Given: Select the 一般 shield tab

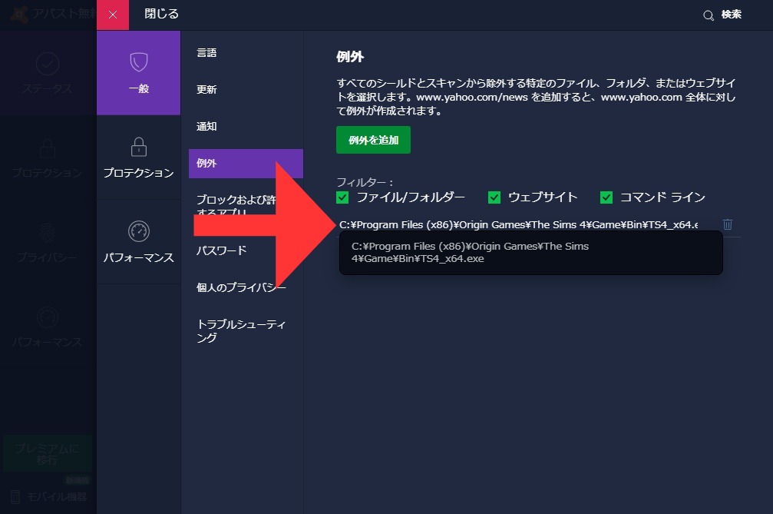Looking at the screenshot, I should [138, 72].
